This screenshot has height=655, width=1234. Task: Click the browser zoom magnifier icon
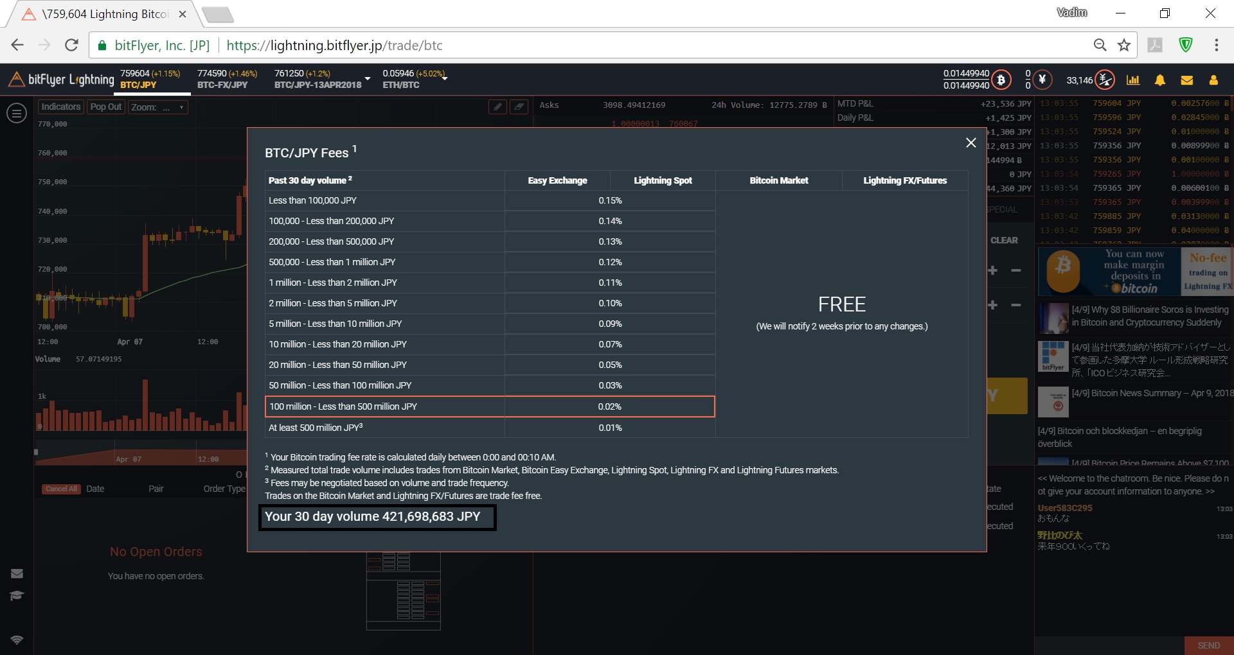(x=1100, y=45)
